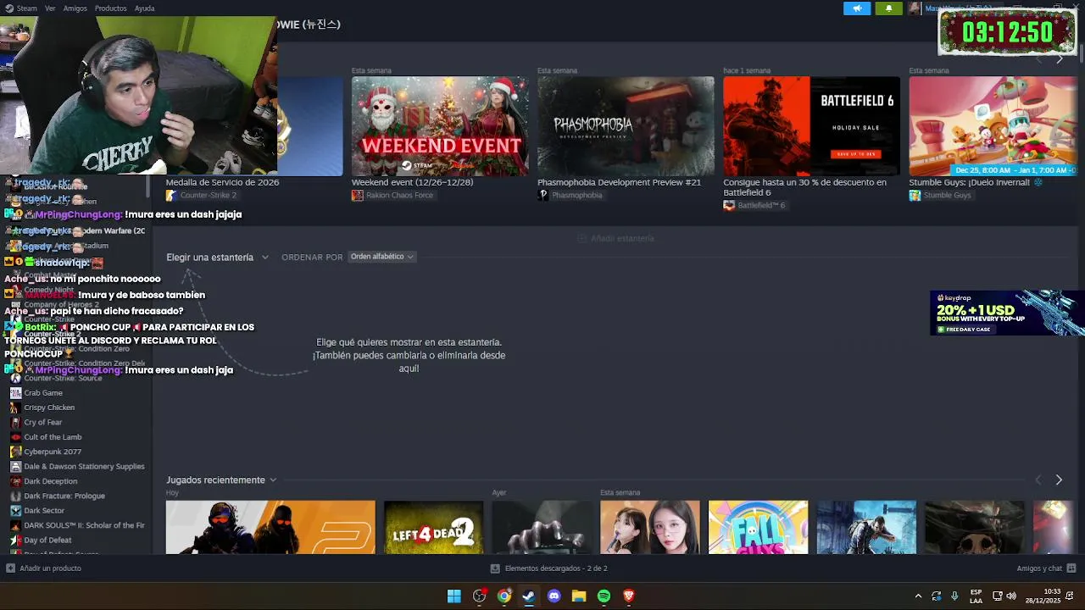Show hidden icons in the system tray
This screenshot has width=1085, height=610.
click(918, 596)
